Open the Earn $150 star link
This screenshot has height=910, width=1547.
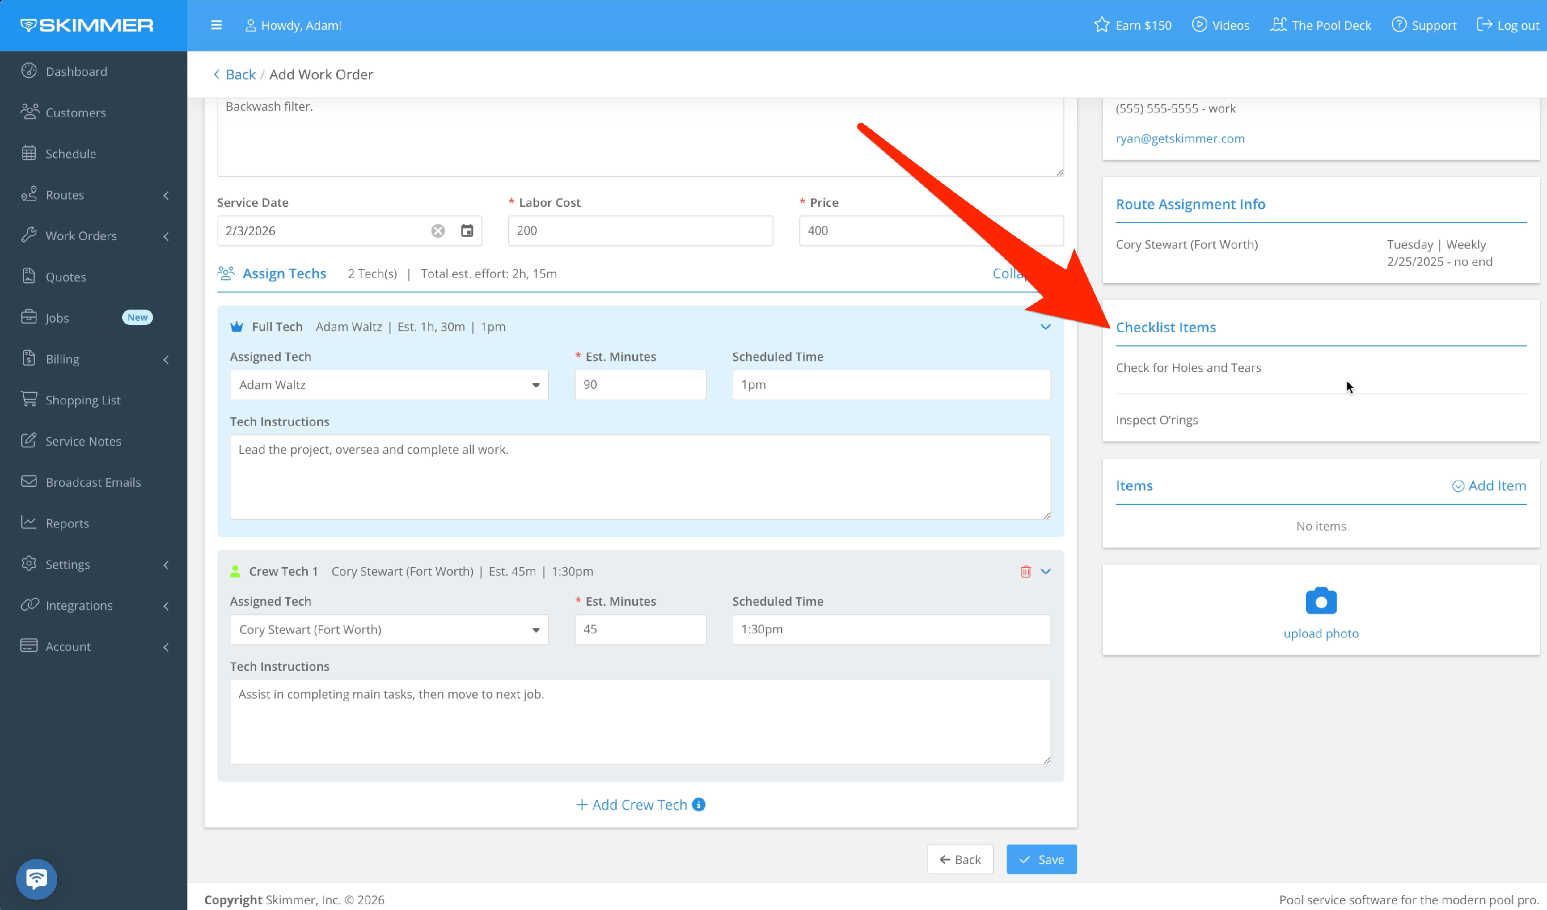(x=1132, y=25)
